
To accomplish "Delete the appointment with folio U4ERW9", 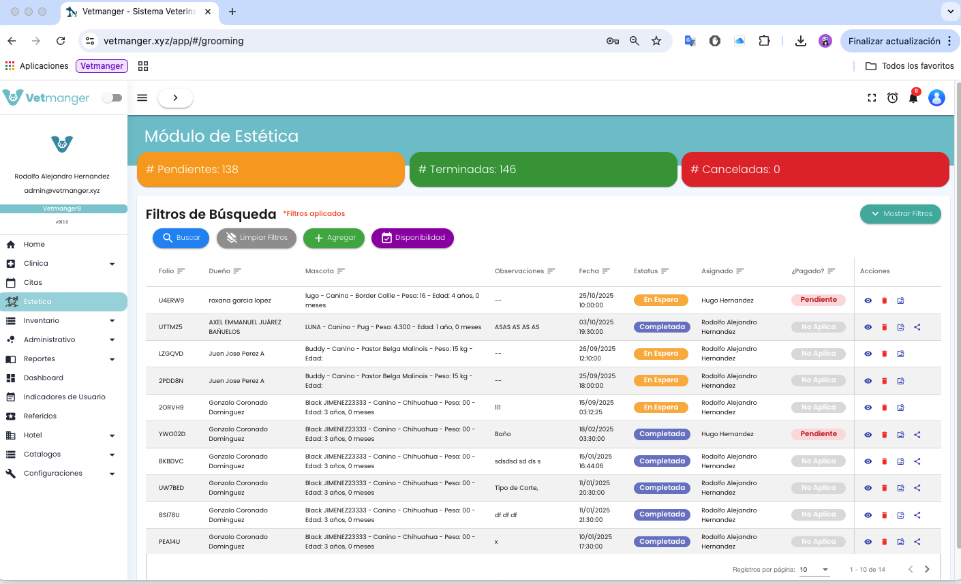I will pos(885,301).
